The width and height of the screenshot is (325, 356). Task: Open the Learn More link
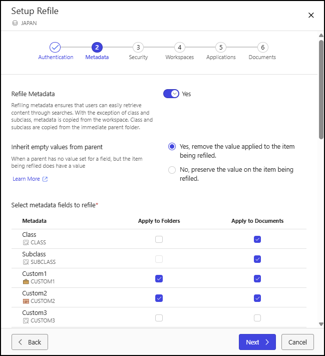click(x=27, y=179)
